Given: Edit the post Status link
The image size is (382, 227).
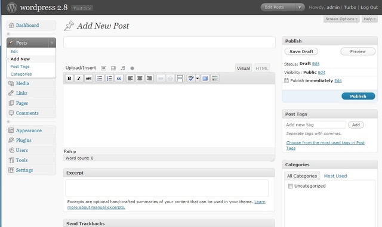Looking at the screenshot, I should [316, 64].
